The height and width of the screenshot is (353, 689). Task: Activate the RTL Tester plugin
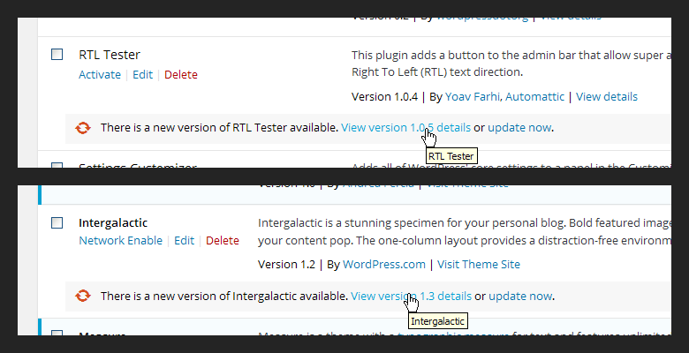pos(100,75)
